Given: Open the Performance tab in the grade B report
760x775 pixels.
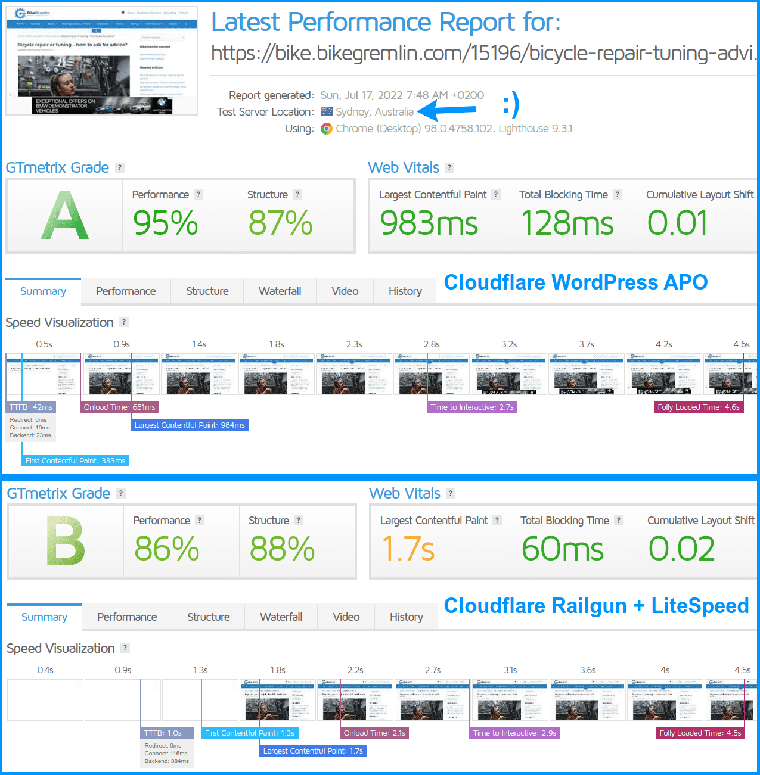Looking at the screenshot, I should 127,617.
